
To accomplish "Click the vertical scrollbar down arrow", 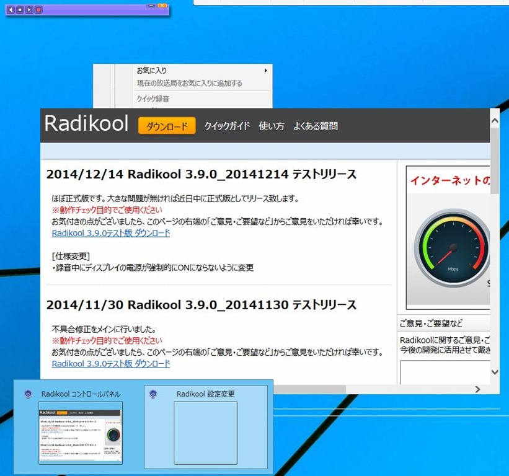I will [x=495, y=372].
